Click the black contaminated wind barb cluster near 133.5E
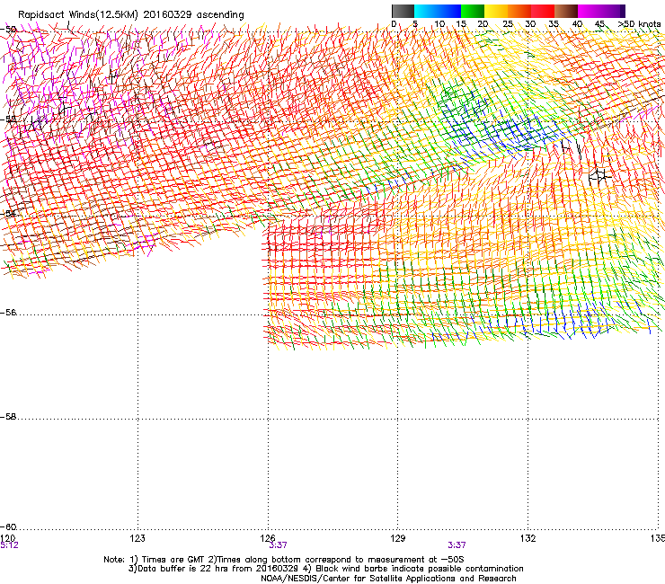 coord(599,175)
